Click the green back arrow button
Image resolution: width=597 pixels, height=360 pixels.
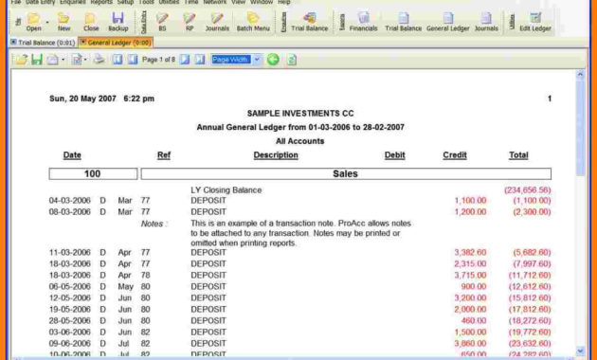(x=273, y=60)
